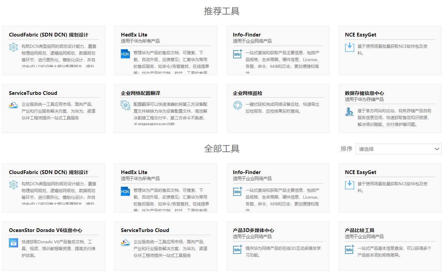Click 适用于企业网络产品 subtitle under 推荐工具 Info-Finder
Image resolution: width=444 pixels, height=274 pixels.
[253, 41]
